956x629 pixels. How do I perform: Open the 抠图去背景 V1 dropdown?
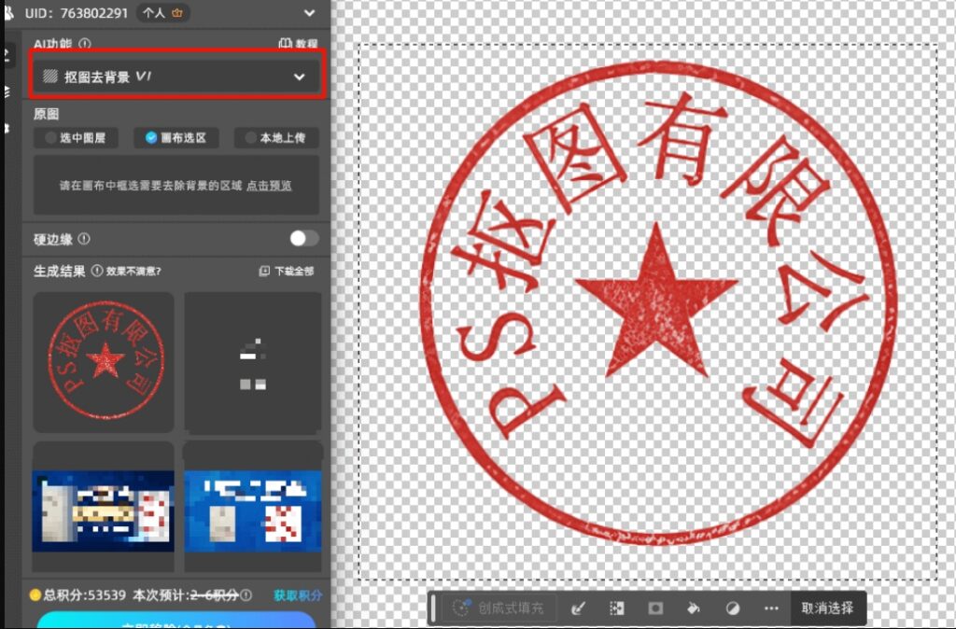pos(175,77)
